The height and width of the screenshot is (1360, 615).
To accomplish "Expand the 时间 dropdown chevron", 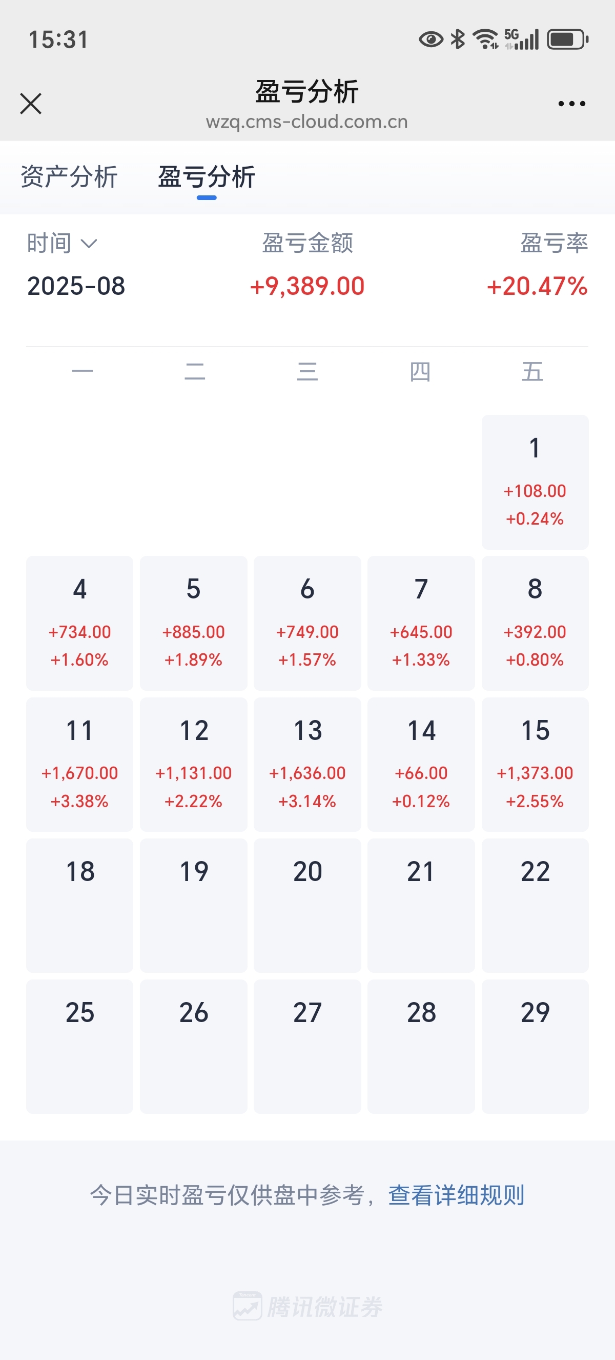I will coord(89,244).
